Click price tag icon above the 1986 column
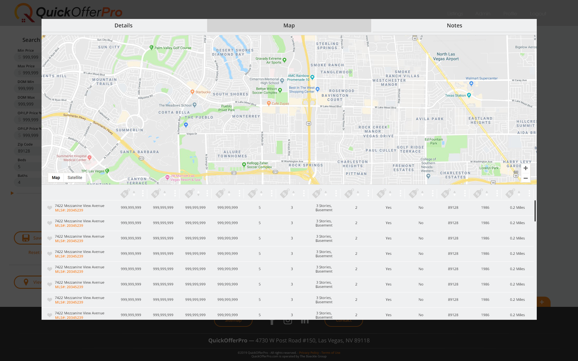The image size is (578, 361). [478, 193]
